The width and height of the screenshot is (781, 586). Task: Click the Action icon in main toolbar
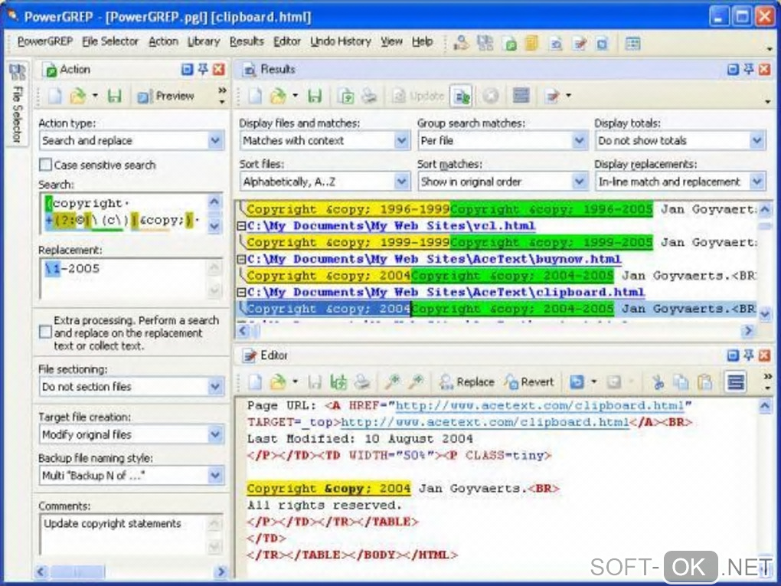click(509, 44)
